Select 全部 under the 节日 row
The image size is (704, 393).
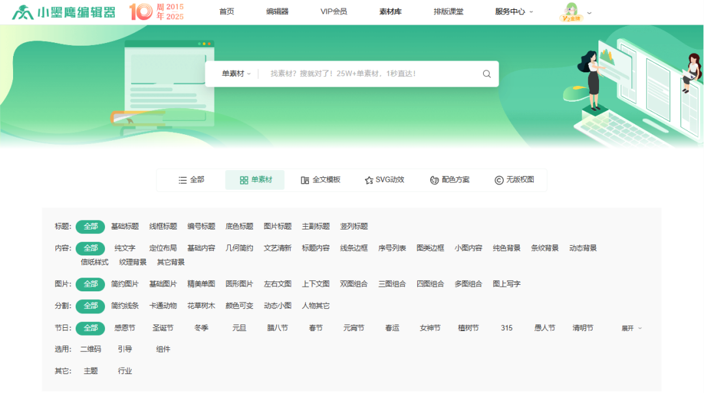click(90, 328)
